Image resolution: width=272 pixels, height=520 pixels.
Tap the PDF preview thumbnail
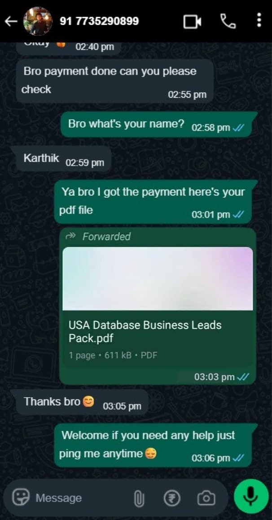[x=158, y=278]
